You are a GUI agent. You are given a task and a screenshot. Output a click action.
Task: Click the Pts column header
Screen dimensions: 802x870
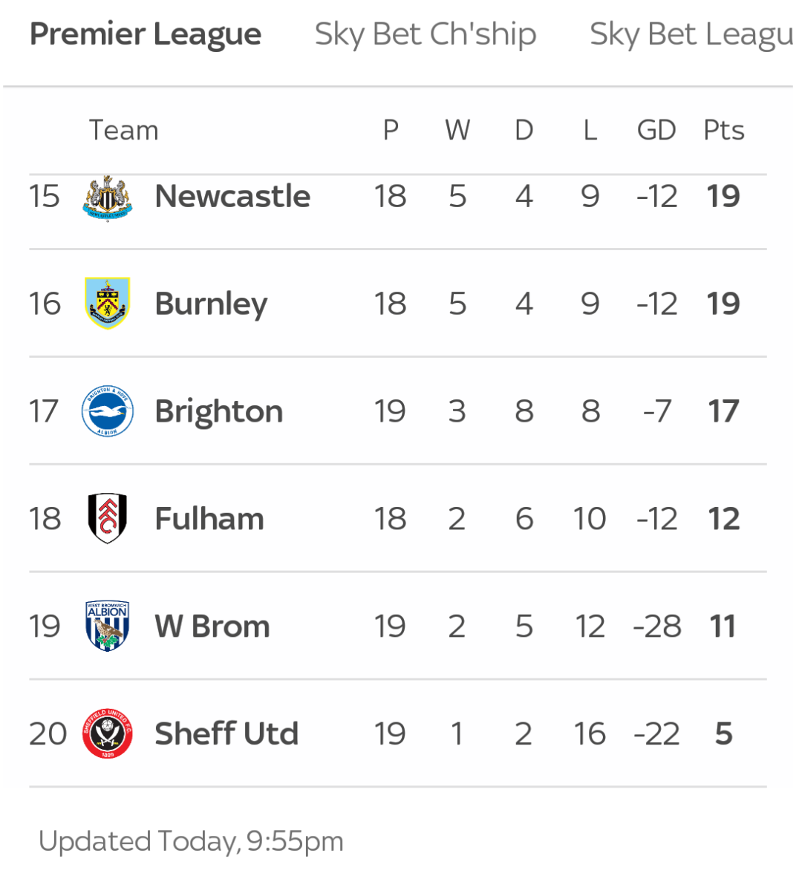[724, 131]
